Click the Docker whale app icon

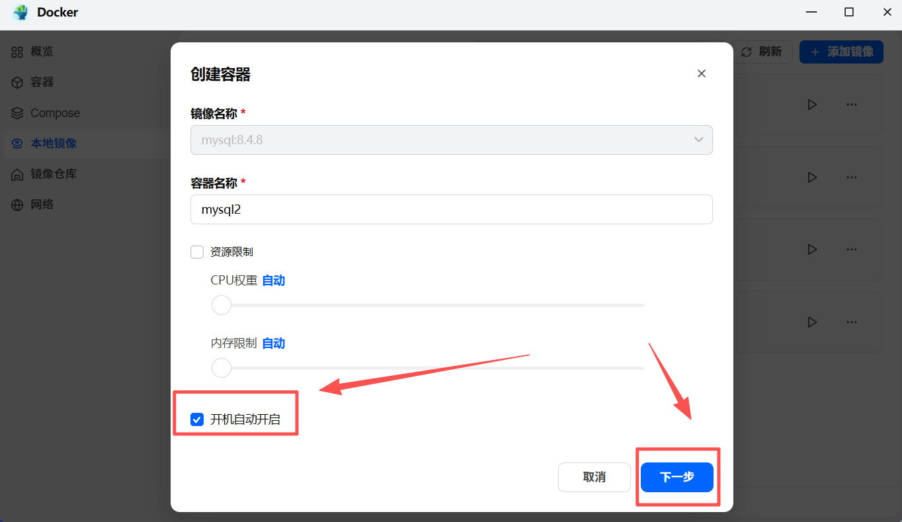(20, 13)
